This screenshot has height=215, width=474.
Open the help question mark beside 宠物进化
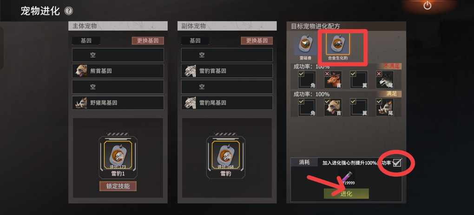coord(69,12)
